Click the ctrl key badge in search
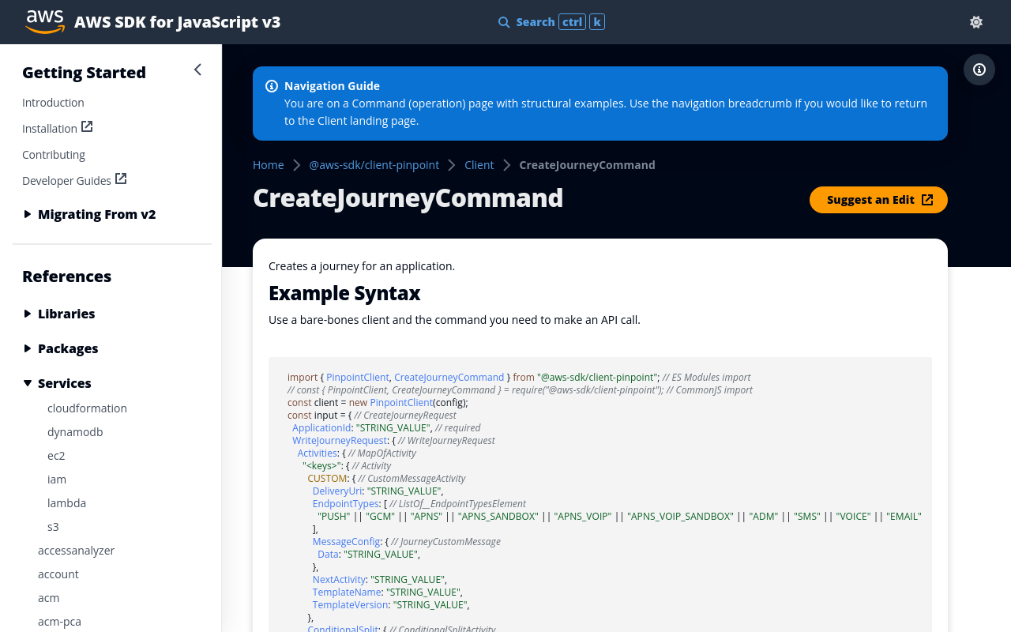Viewport: 1011px width, 632px height. (x=573, y=22)
